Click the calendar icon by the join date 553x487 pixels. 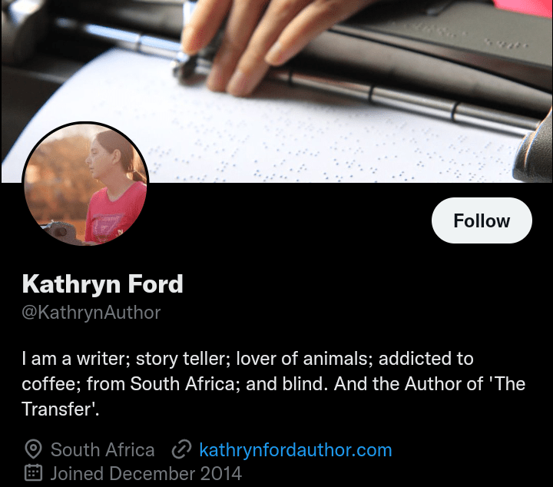pyautogui.click(x=33, y=472)
